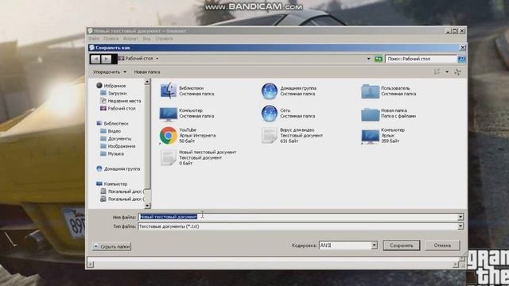Click the search magnifier icon
The height and width of the screenshot is (286, 509).
[461, 59]
